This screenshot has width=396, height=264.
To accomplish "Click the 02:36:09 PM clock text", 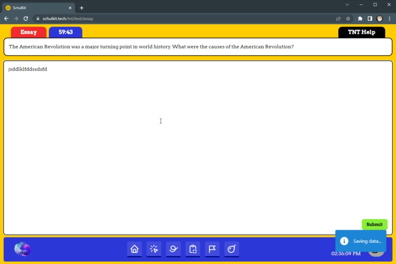I will point(346,253).
